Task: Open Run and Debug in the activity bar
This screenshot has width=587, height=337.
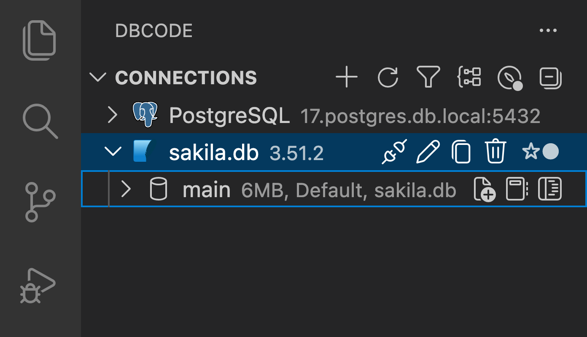Action: (40, 286)
